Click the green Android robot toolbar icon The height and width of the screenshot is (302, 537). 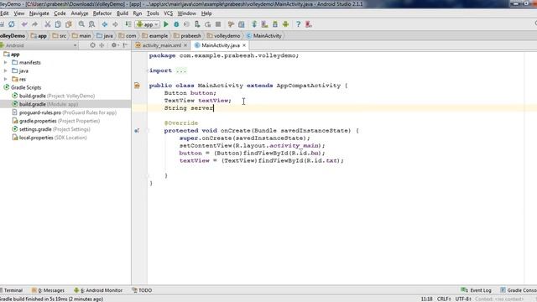pos(285,24)
